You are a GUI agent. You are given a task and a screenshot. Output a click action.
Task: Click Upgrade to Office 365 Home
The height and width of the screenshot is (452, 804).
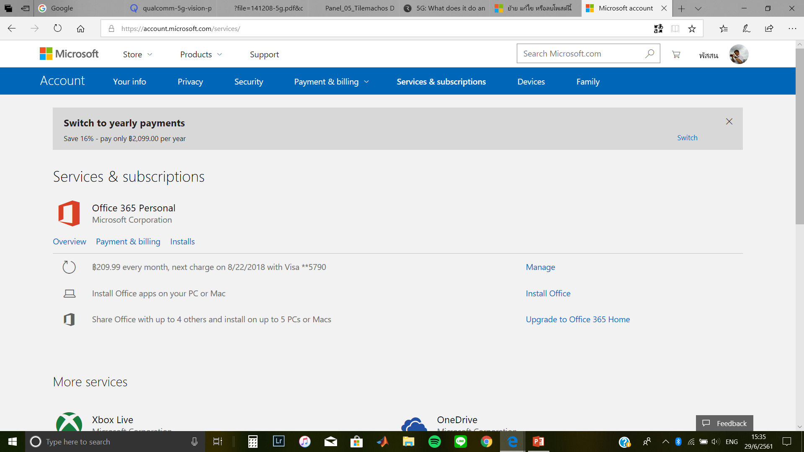coord(577,319)
